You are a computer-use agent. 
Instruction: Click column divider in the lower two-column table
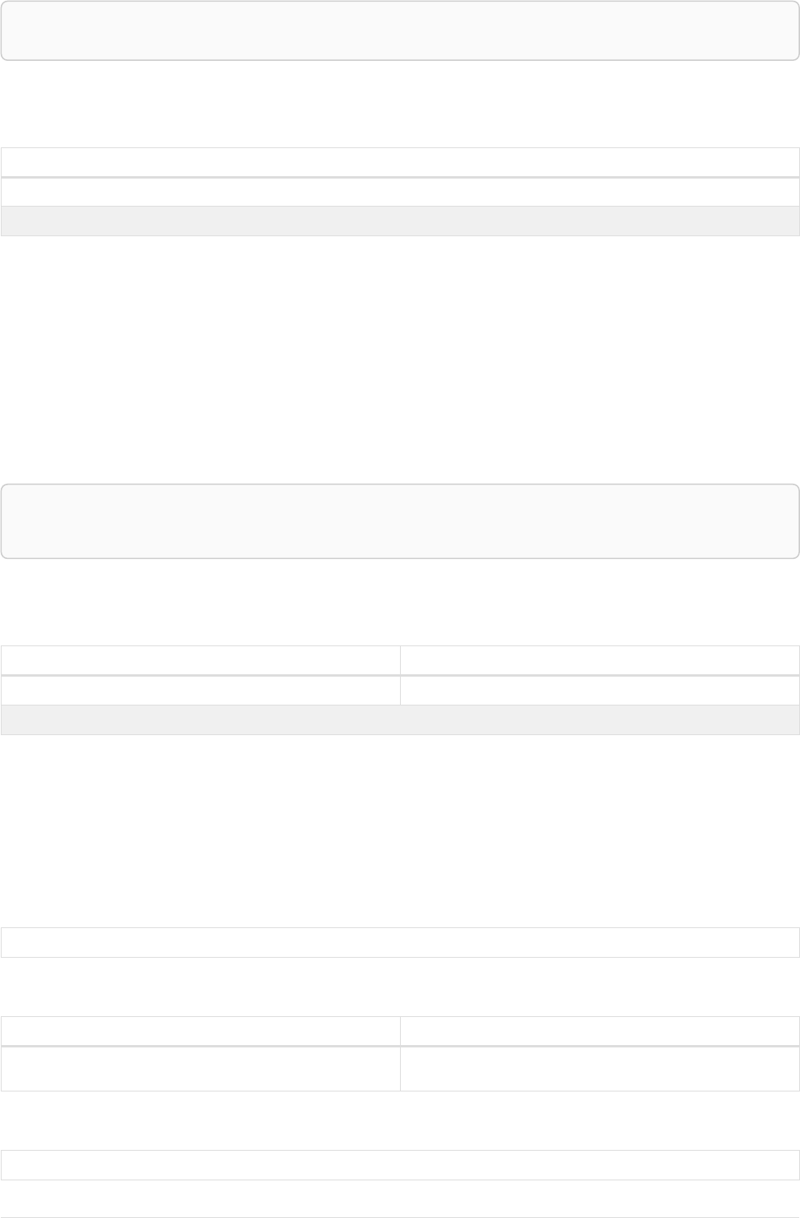400,1054
